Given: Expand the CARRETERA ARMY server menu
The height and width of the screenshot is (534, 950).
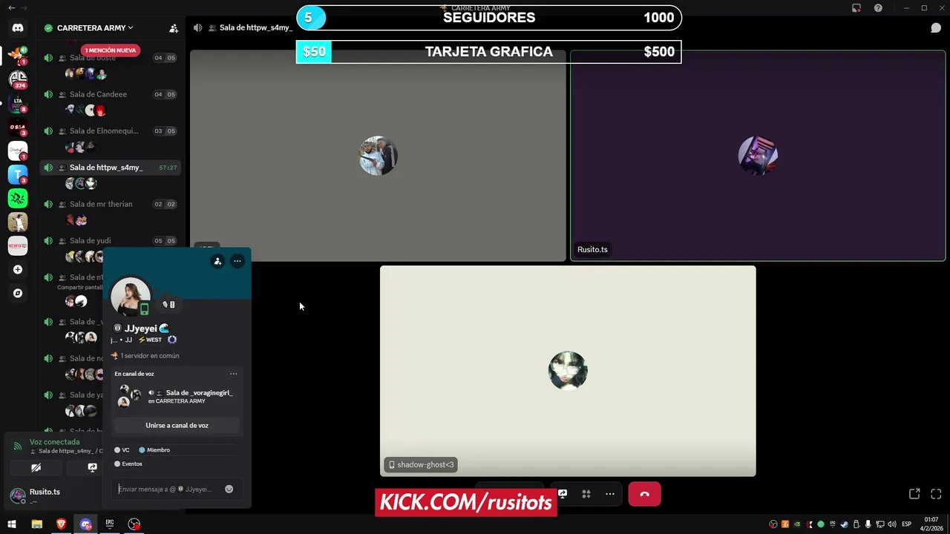Looking at the screenshot, I should pos(94,28).
